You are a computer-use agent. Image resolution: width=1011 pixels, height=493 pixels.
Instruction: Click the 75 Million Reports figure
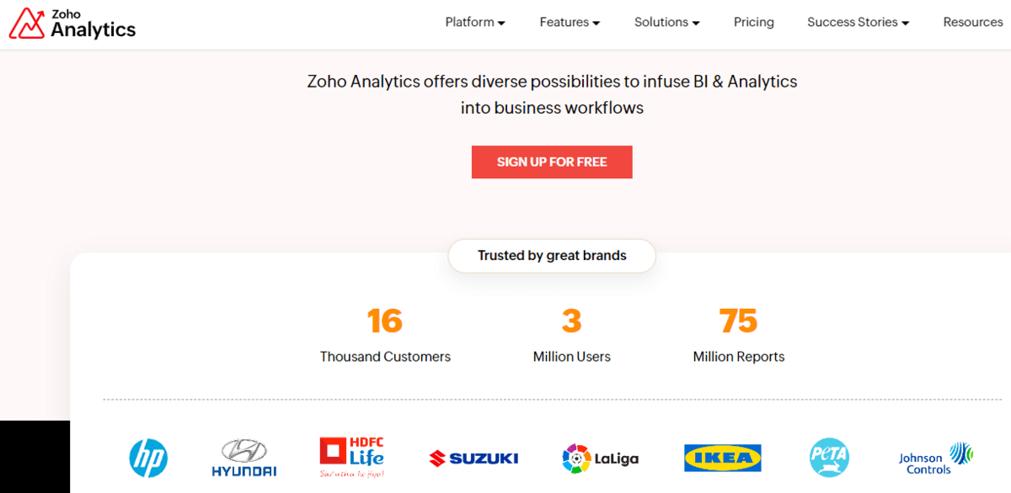tap(739, 335)
